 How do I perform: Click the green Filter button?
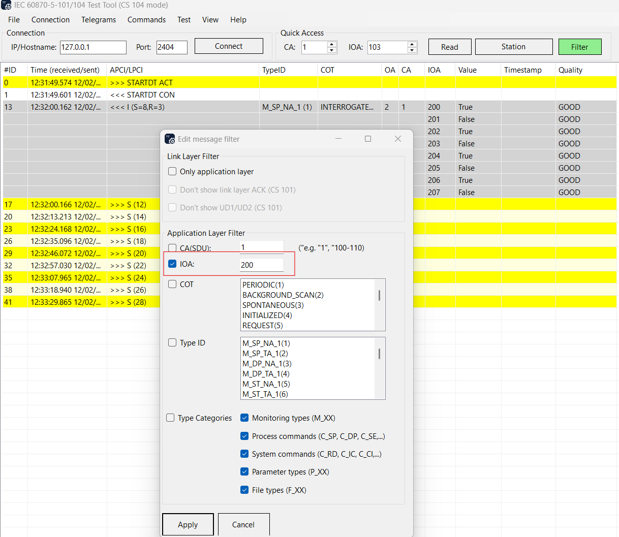[579, 47]
